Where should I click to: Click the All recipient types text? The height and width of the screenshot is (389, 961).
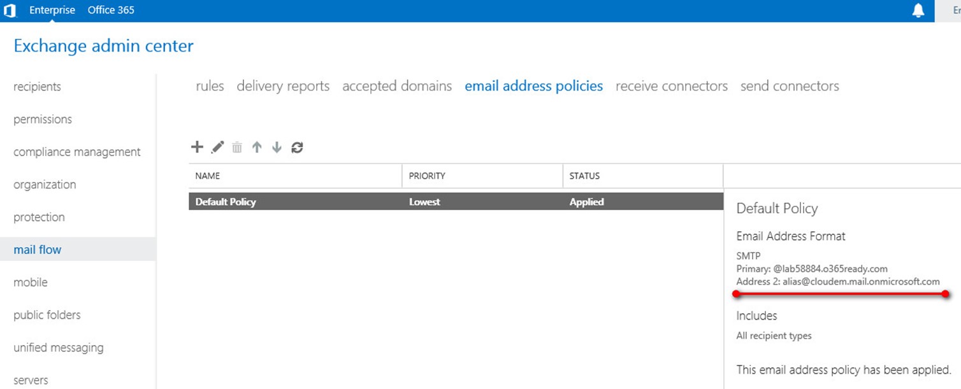pyautogui.click(x=774, y=336)
